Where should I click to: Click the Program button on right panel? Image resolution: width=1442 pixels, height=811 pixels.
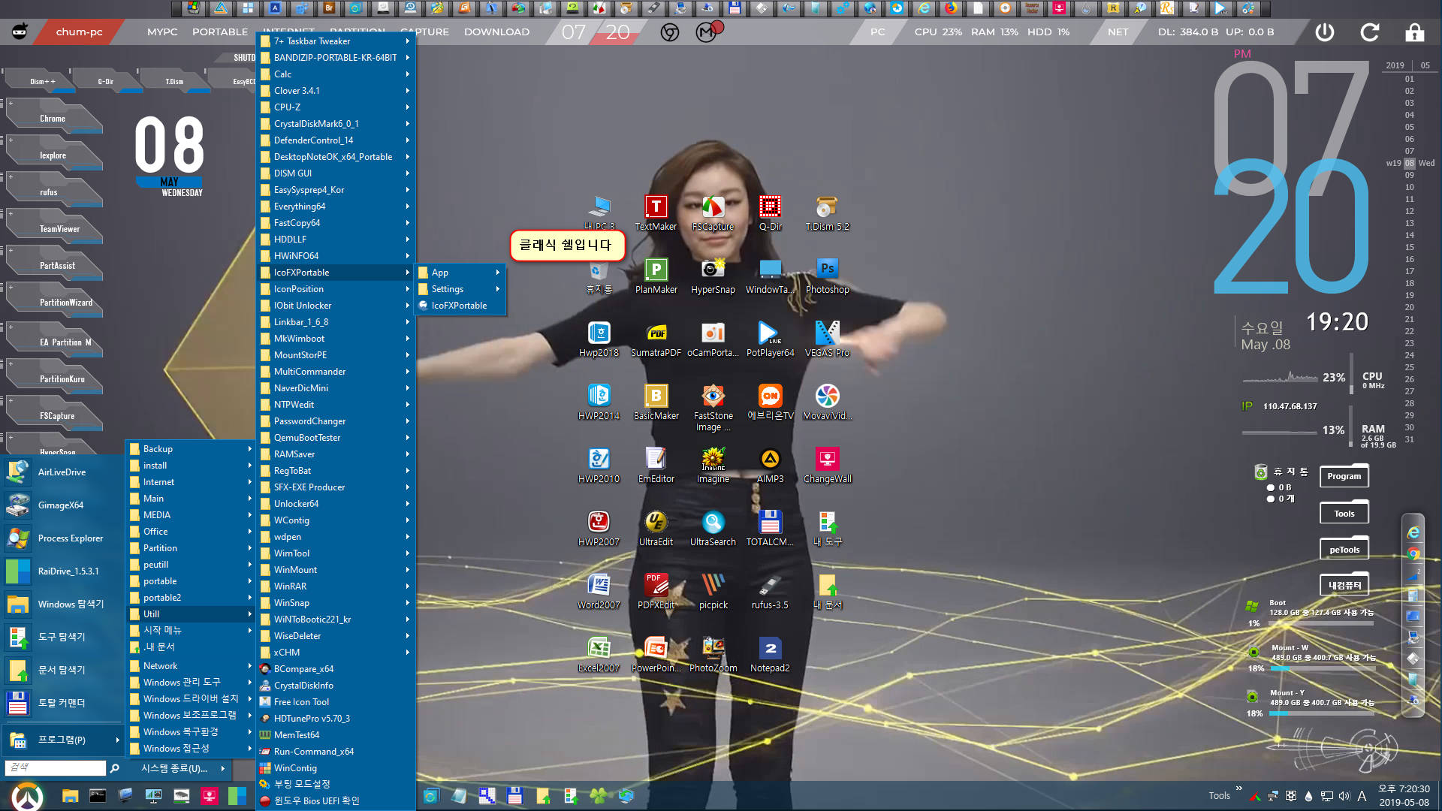(1344, 477)
